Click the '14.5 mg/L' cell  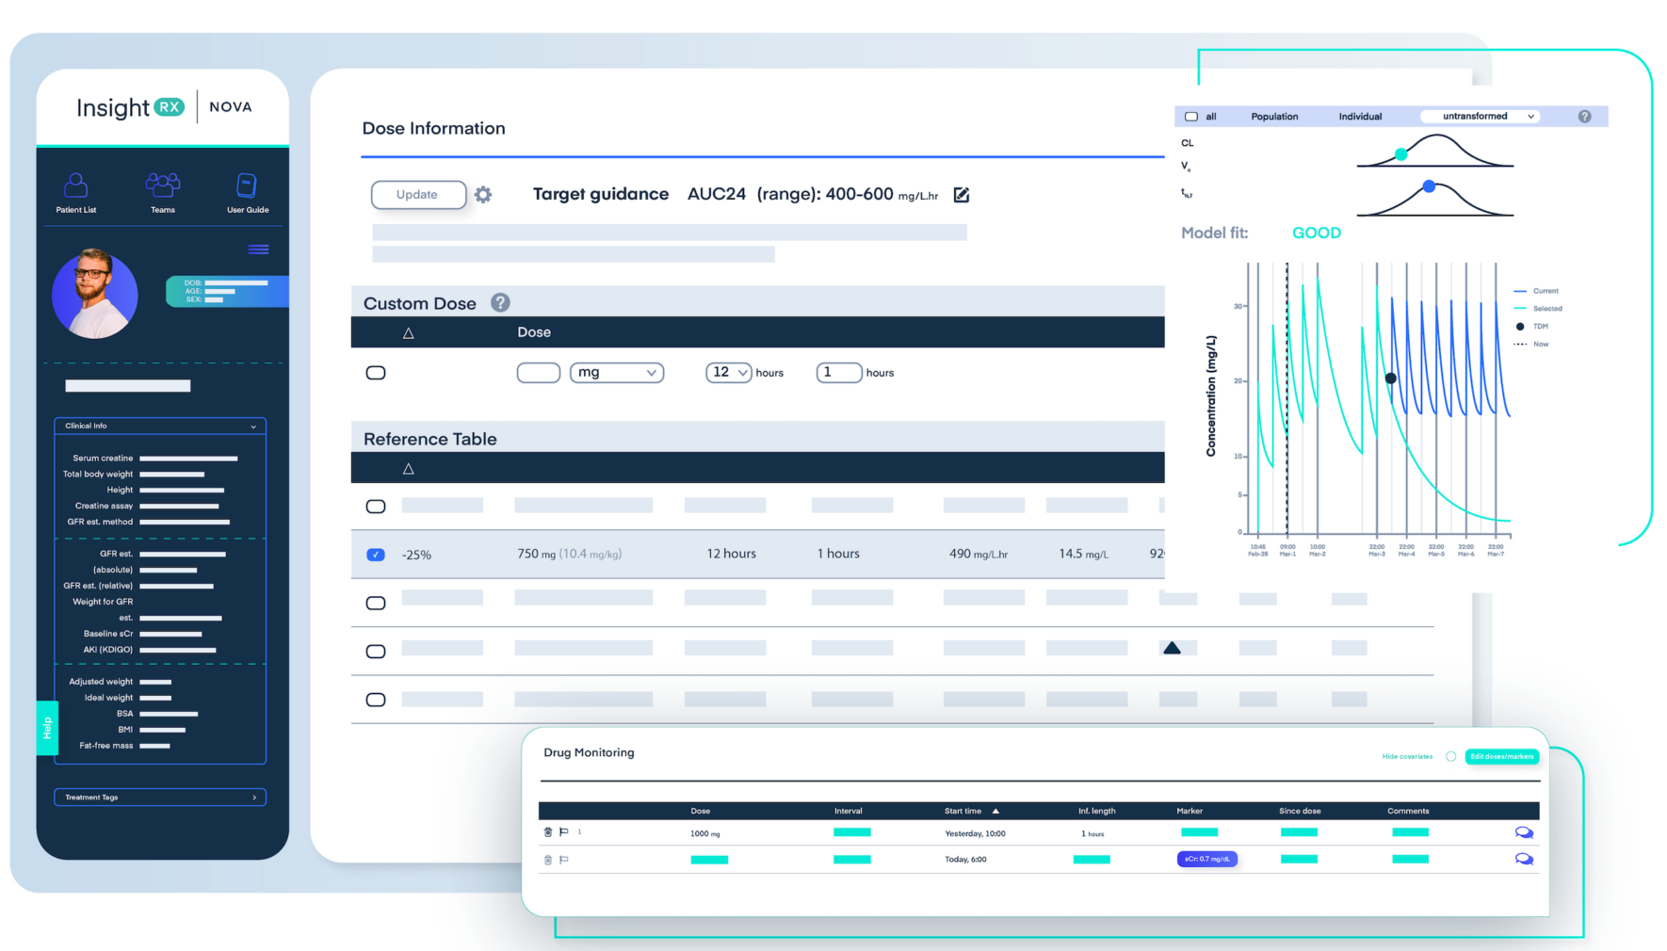(1083, 554)
